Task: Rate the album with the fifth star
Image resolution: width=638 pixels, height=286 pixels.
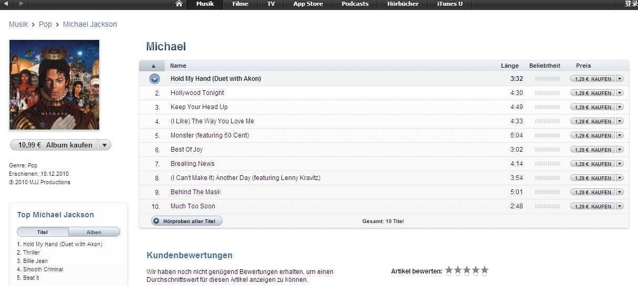Action: click(x=484, y=270)
